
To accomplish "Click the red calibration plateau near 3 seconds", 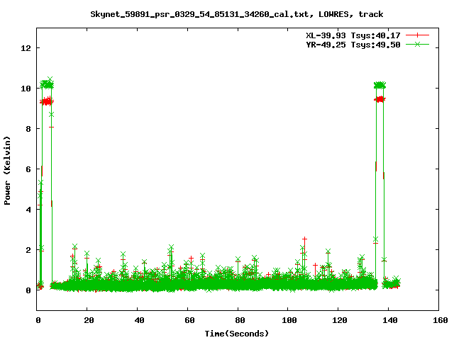I will point(47,101).
